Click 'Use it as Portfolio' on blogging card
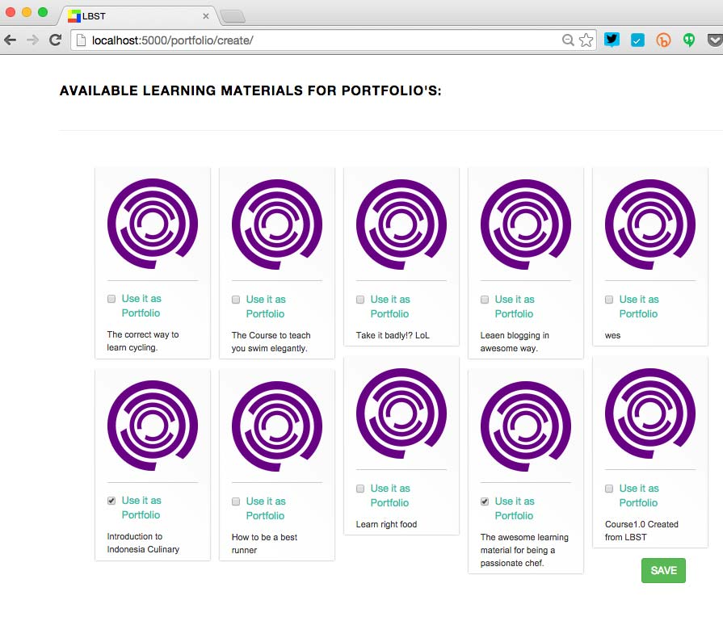Screen dimensions: 723x617 click(x=515, y=307)
